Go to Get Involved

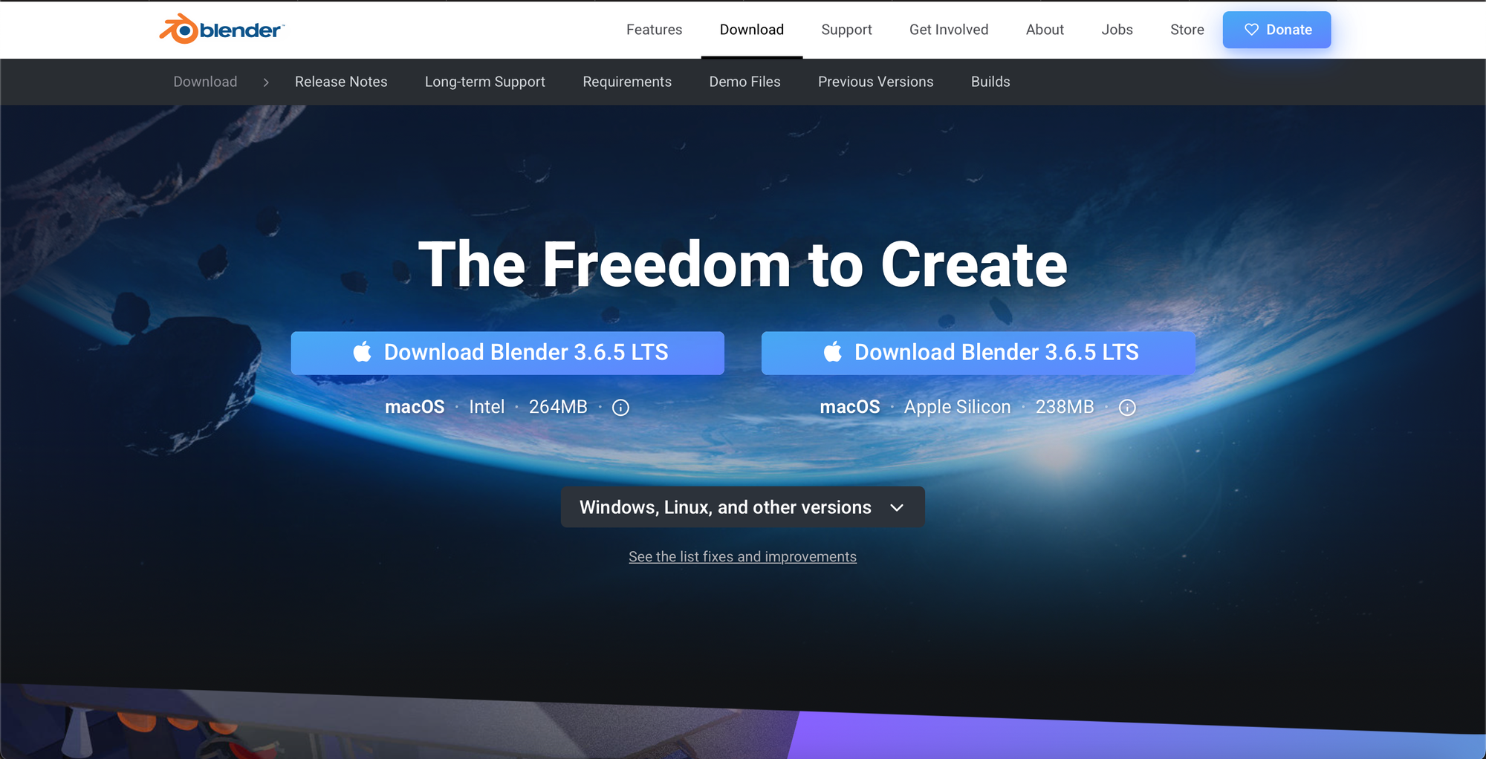click(949, 30)
